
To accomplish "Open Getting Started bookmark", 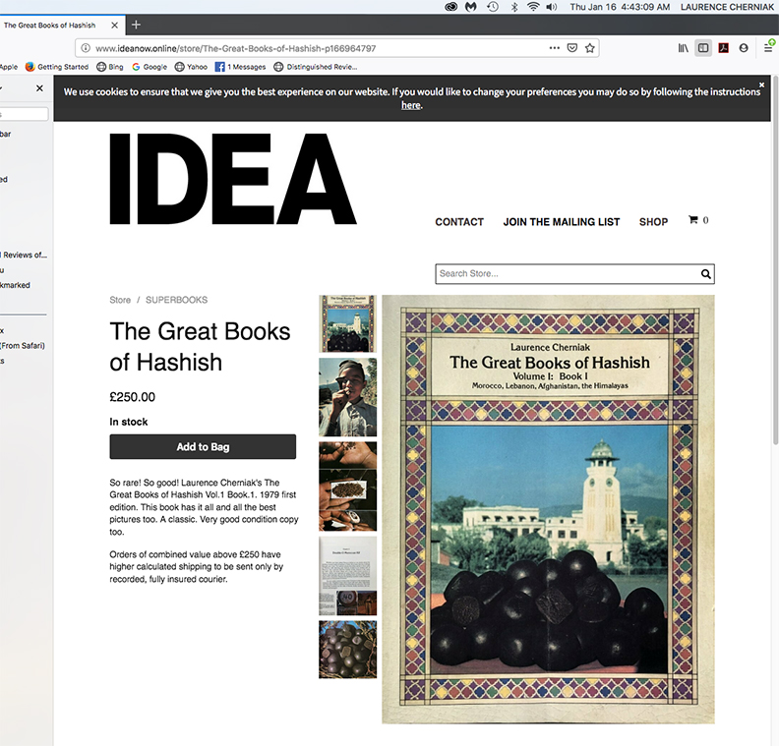I will [x=57, y=67].
